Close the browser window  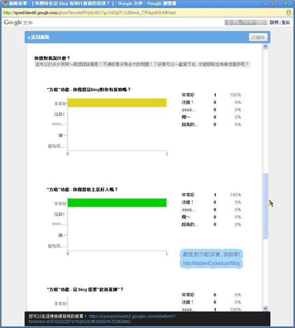(x=286, y=4)
